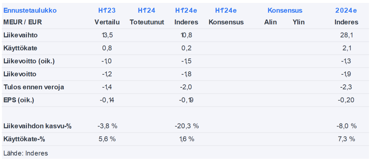This screenshot has width=370, height=163.
Task: Select the Ylin sub-header
Action: (299, 22)
